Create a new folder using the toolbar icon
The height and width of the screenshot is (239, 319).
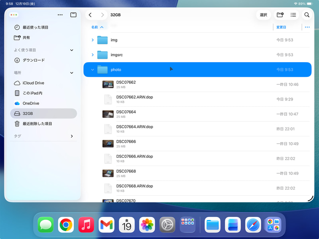pos(280,15)
